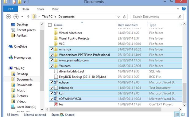The width and height of the screenshot is (190, 117).
Task: Expand the This PC breadcrumb arrow
Action: (56, 17)
